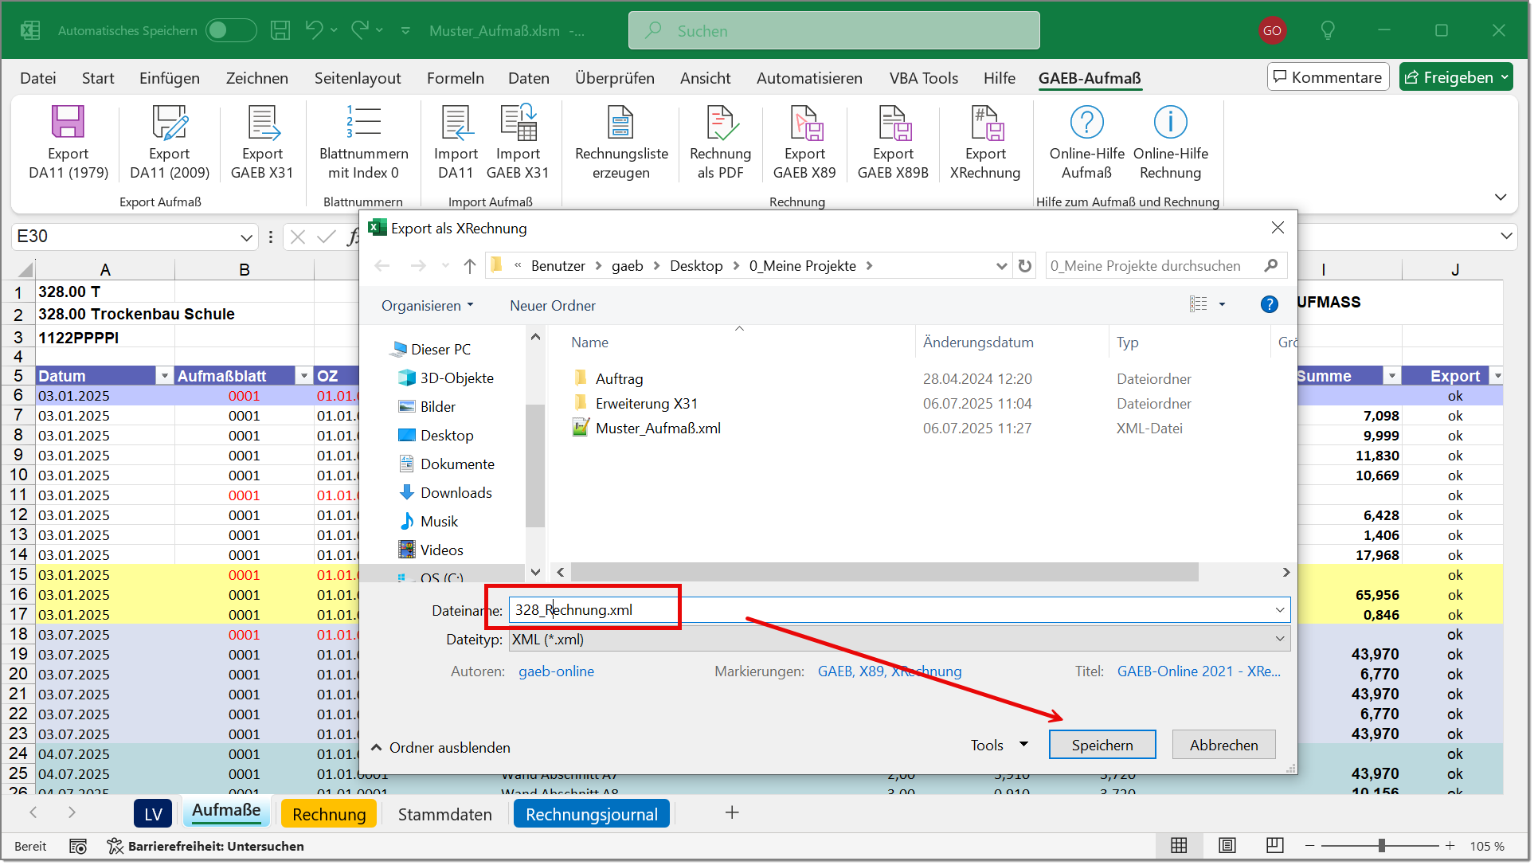1534x865 pixels.
Task: Click the Abbrechen button
Action: pyautogui.click(x=1223, y=746)
